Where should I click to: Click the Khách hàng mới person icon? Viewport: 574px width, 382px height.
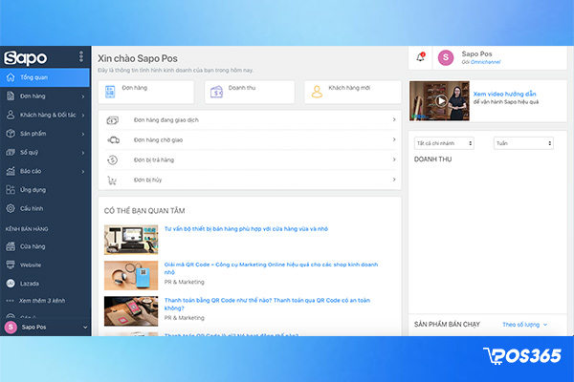click(317, 92)
